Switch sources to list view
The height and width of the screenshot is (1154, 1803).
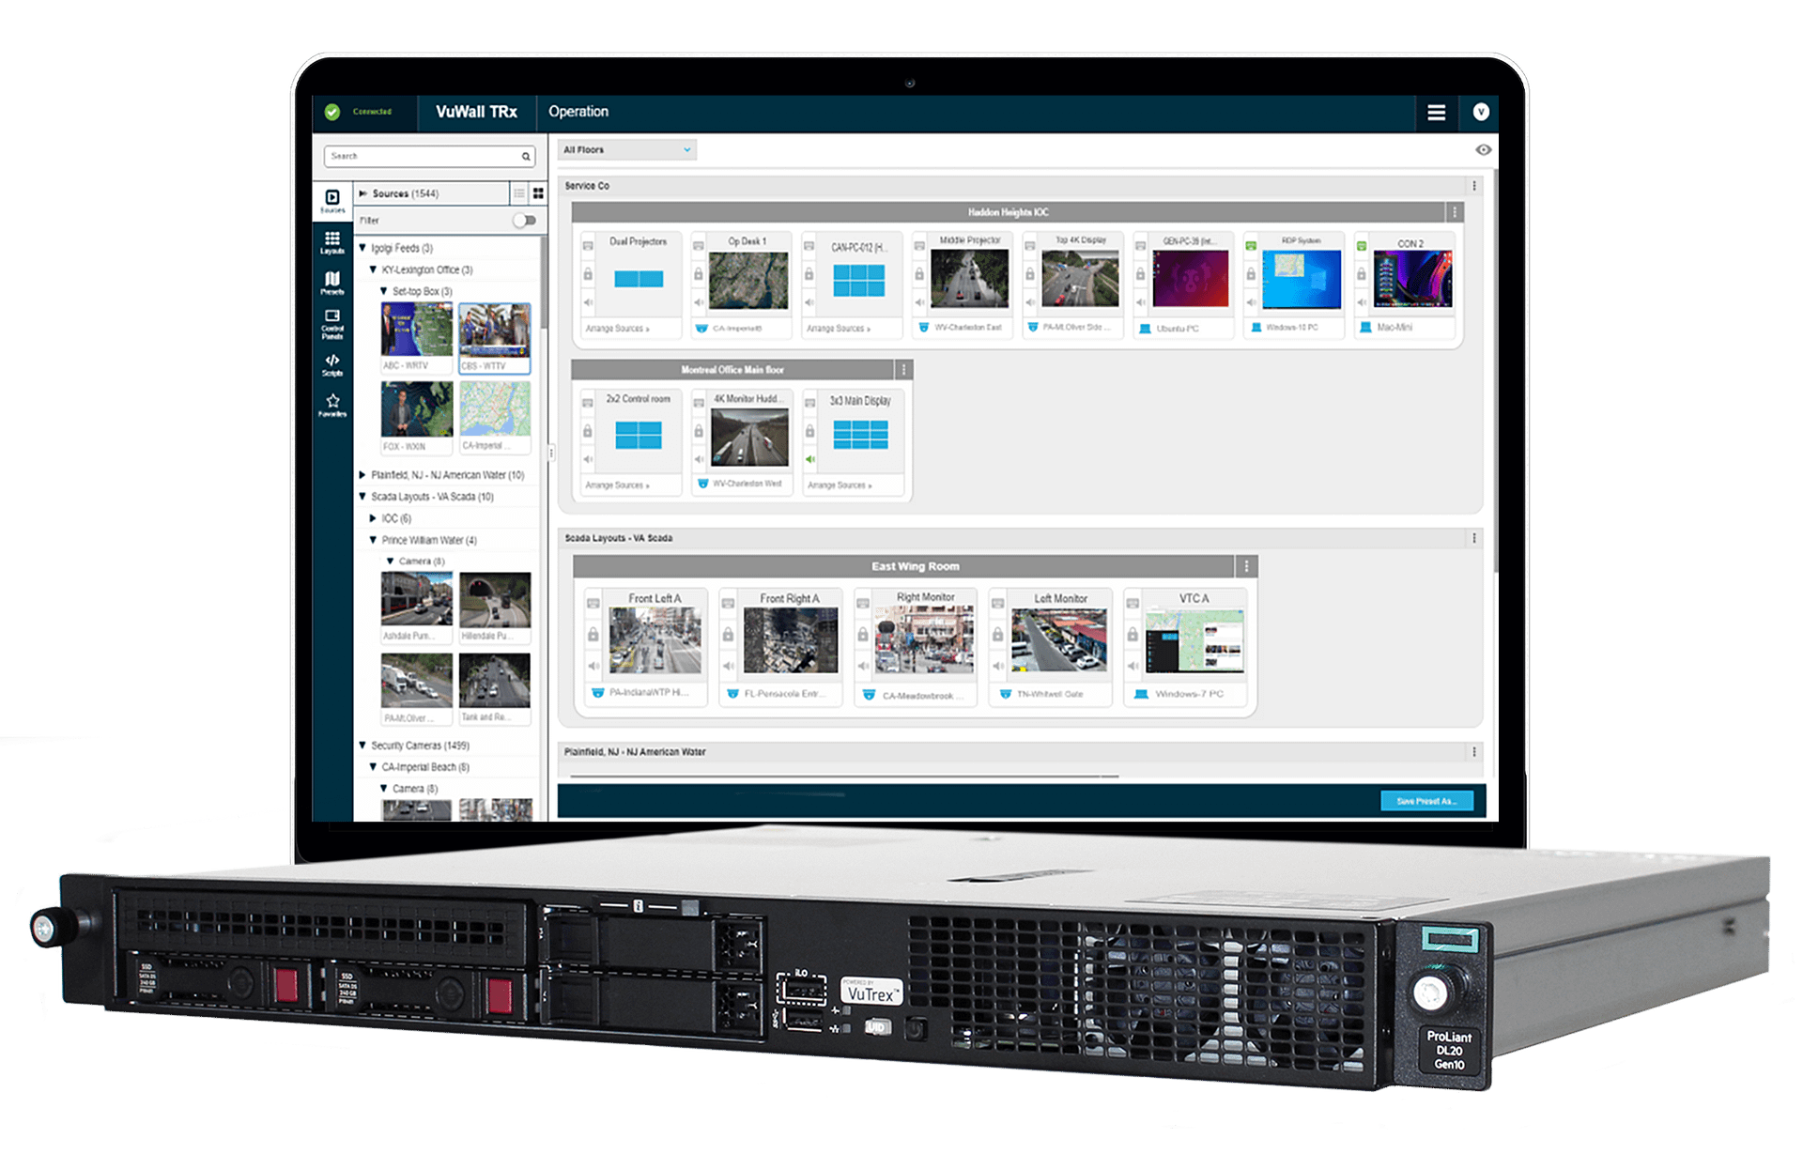pyautogui.click(x=518, y=193)
